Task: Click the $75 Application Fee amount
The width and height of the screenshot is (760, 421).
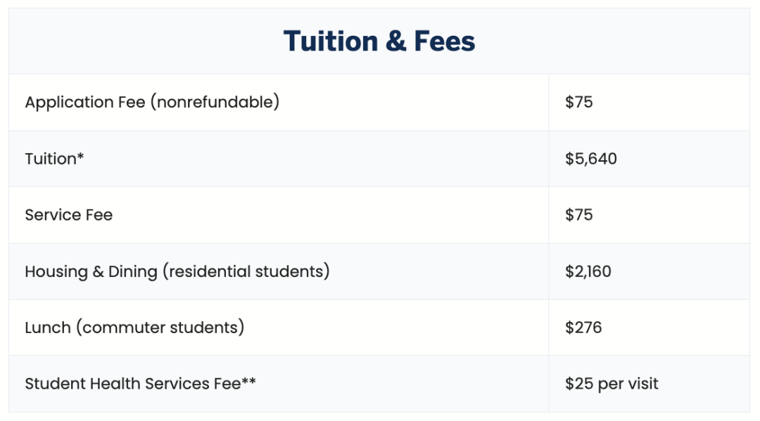Action: (x=578, y=103)
